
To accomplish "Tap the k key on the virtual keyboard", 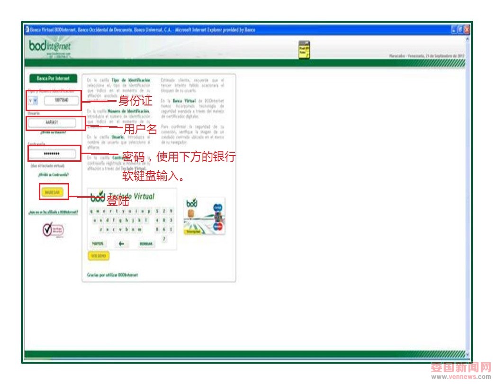I will pyautogui.click(x=139, y=220).
